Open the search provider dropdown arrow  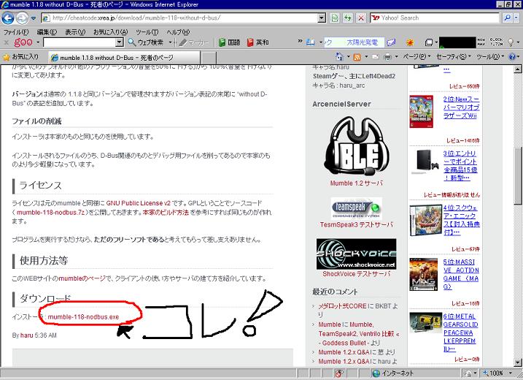point(516,18)
